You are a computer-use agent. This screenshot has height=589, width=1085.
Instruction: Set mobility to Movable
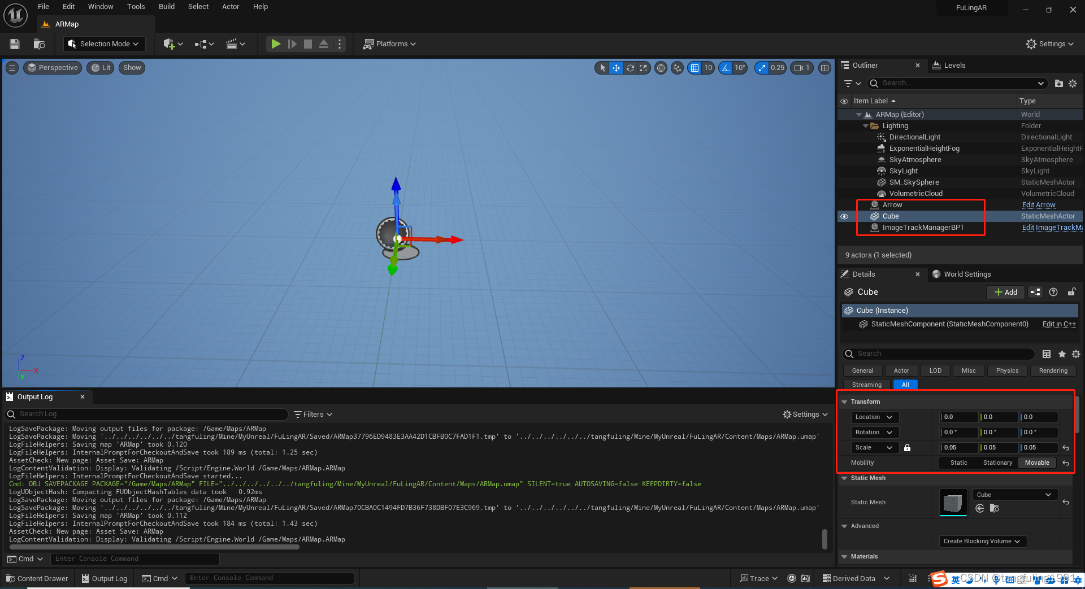1037,463
